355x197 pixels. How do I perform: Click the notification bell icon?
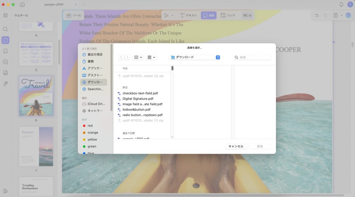[341, 4]
